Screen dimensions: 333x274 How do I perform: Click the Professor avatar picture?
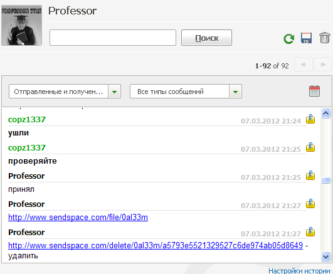click(x=21, y=26)
